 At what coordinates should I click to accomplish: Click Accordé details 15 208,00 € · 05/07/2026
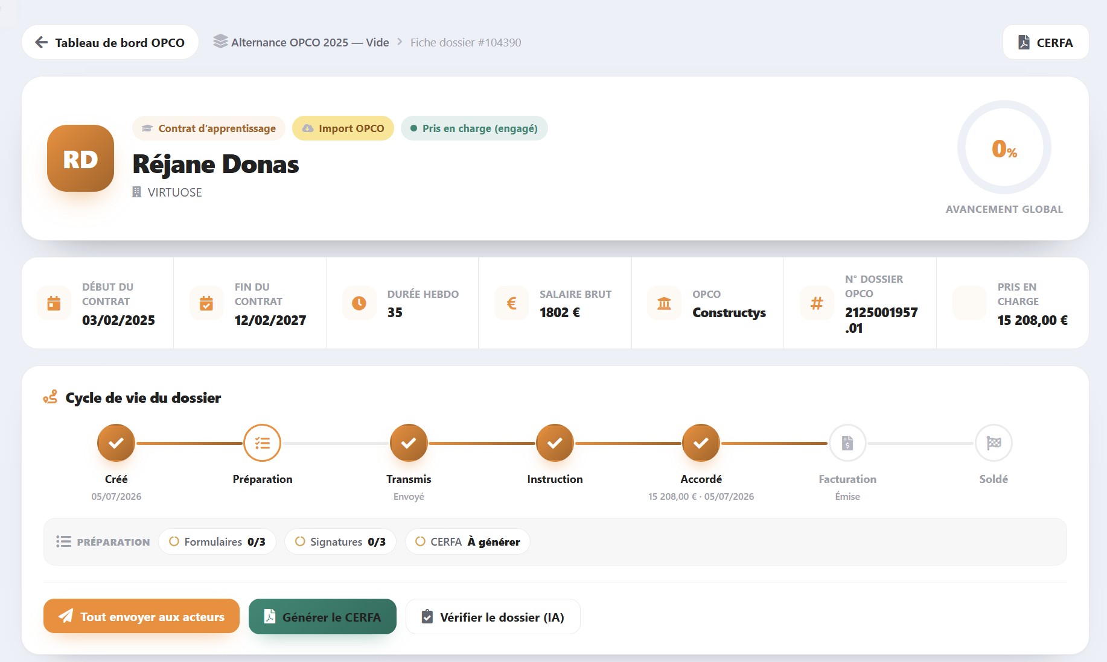(x=701, y=496)
